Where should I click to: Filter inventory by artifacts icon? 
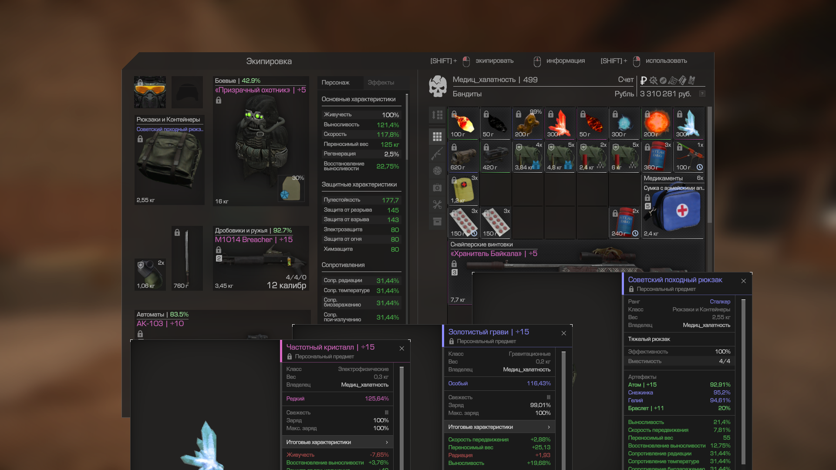[437, 171]
